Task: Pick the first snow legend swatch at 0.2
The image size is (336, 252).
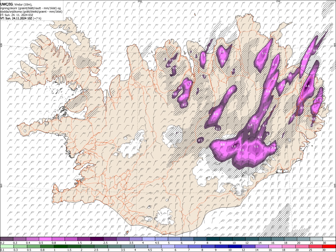Action: coord(7,239)
